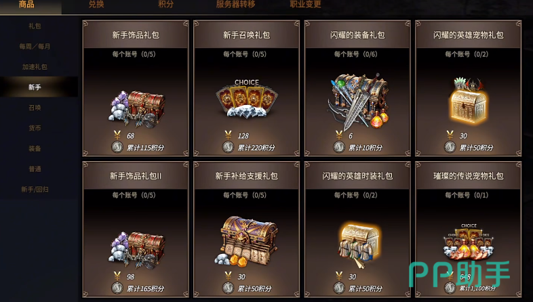Screen dimensions: 533x302
Task: Choose the 每周/每月 sidebar category
Action: pyautogui.click(x=35, y=46)
